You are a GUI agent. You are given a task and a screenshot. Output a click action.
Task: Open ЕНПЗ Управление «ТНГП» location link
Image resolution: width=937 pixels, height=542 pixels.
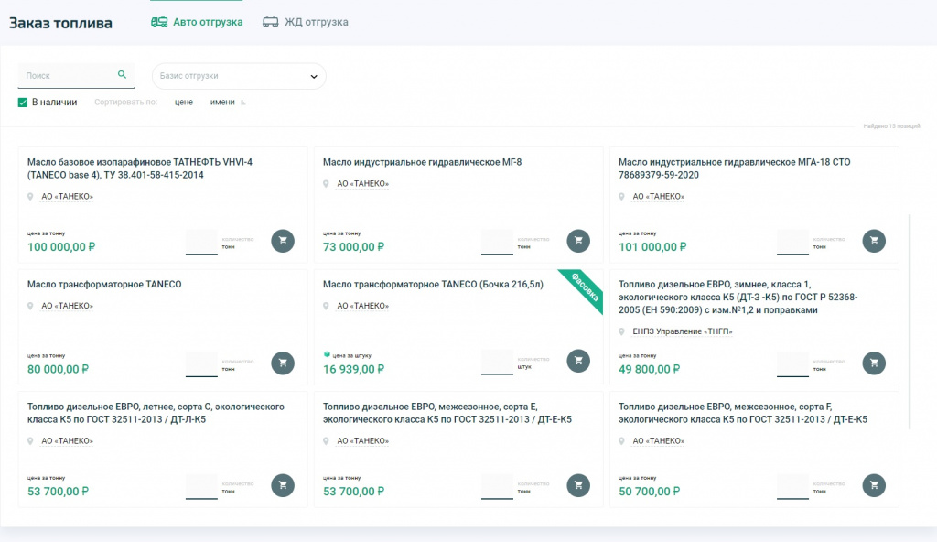pos(683,331)
